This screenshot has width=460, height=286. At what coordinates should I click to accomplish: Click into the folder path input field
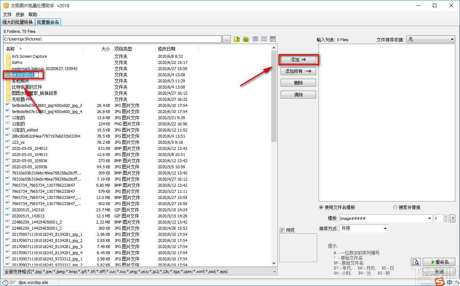(112, 39)
